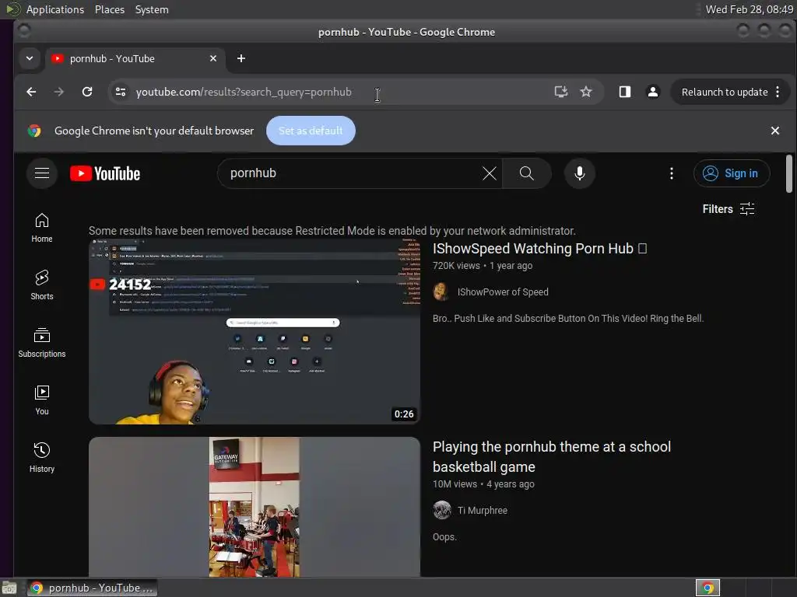Clear the search query with X
This screenshot has height=597, width=797.
[x=489, y=173]
